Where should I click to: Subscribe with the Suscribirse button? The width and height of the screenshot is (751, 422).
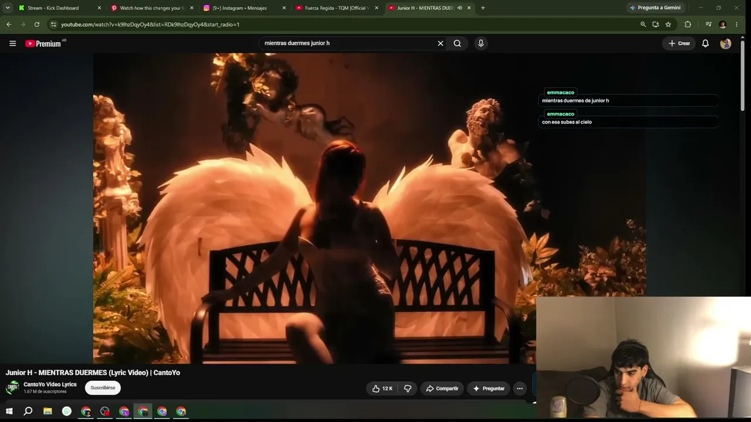pyautogui.click(x=103, y=387)
